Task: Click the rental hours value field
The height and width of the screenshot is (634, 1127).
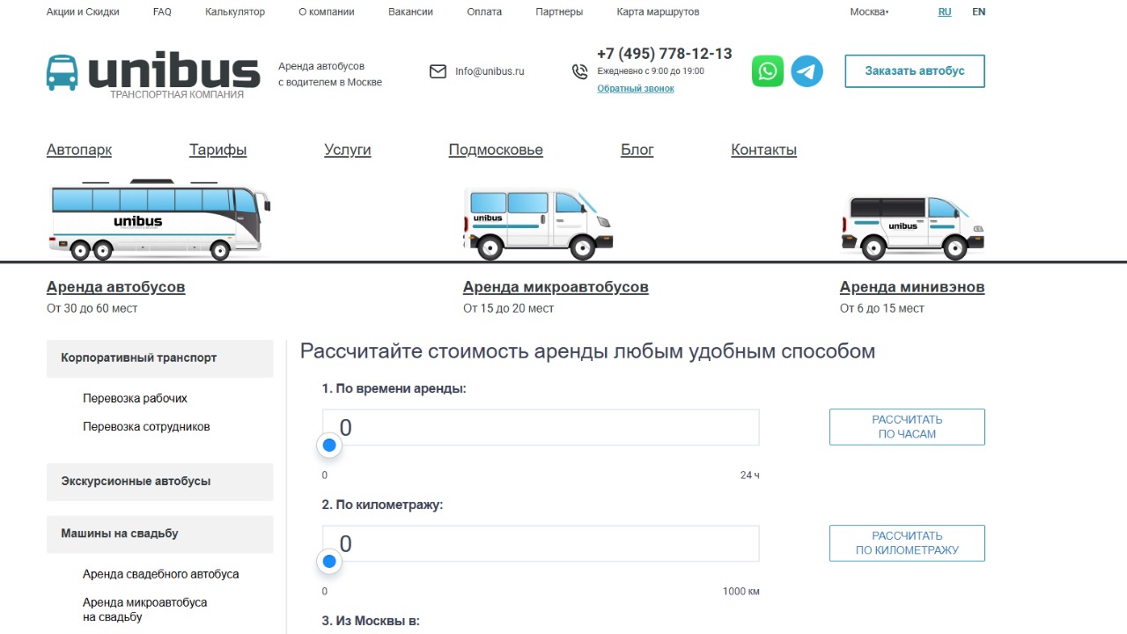Action: click(x=541, y=427)
